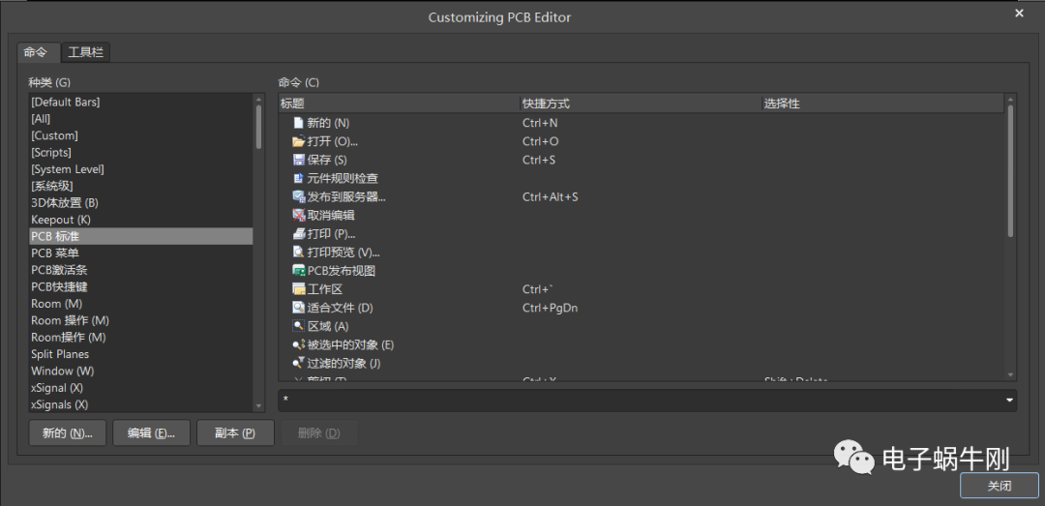The image size is (1045, 506).
Task: Click the floppy disk icon beside 保存 (S)
Action: (x=299, y=160)
